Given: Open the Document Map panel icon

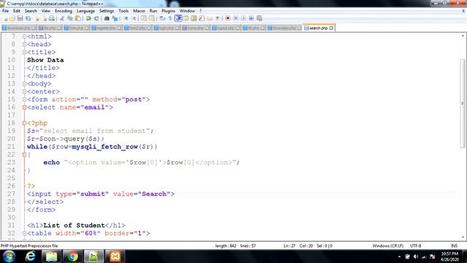Looking at the screenshot, I should click(x=193, y=18).
